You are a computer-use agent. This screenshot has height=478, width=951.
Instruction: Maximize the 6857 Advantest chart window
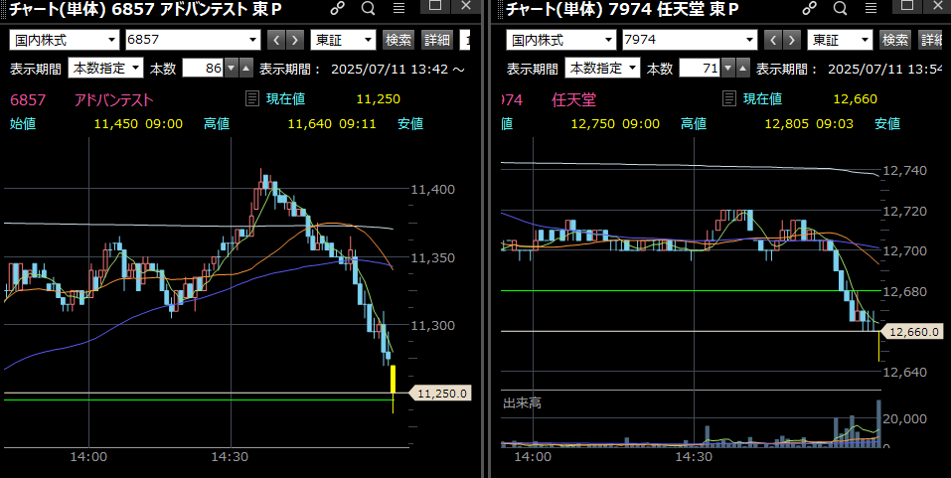click(435, 6)
